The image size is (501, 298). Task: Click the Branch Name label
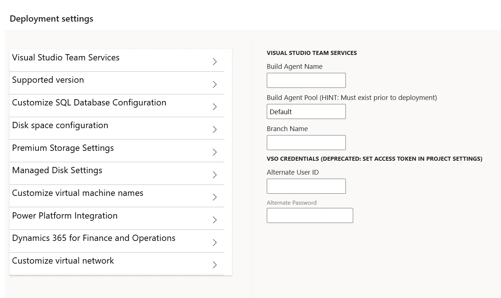287,129
